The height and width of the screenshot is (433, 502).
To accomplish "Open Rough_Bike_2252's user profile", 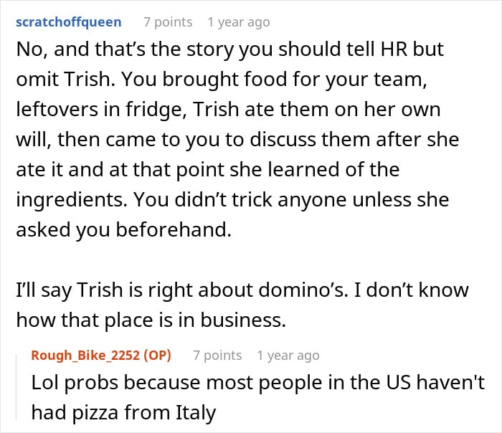I will [85, 356].
